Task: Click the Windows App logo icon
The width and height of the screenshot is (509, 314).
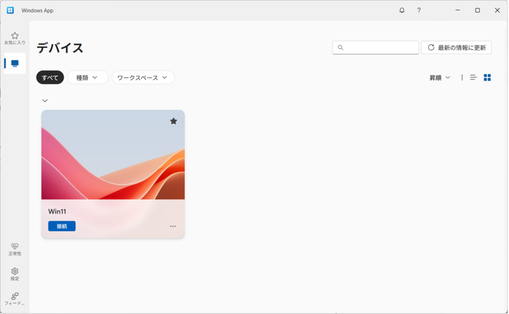Action: point(10,10)
